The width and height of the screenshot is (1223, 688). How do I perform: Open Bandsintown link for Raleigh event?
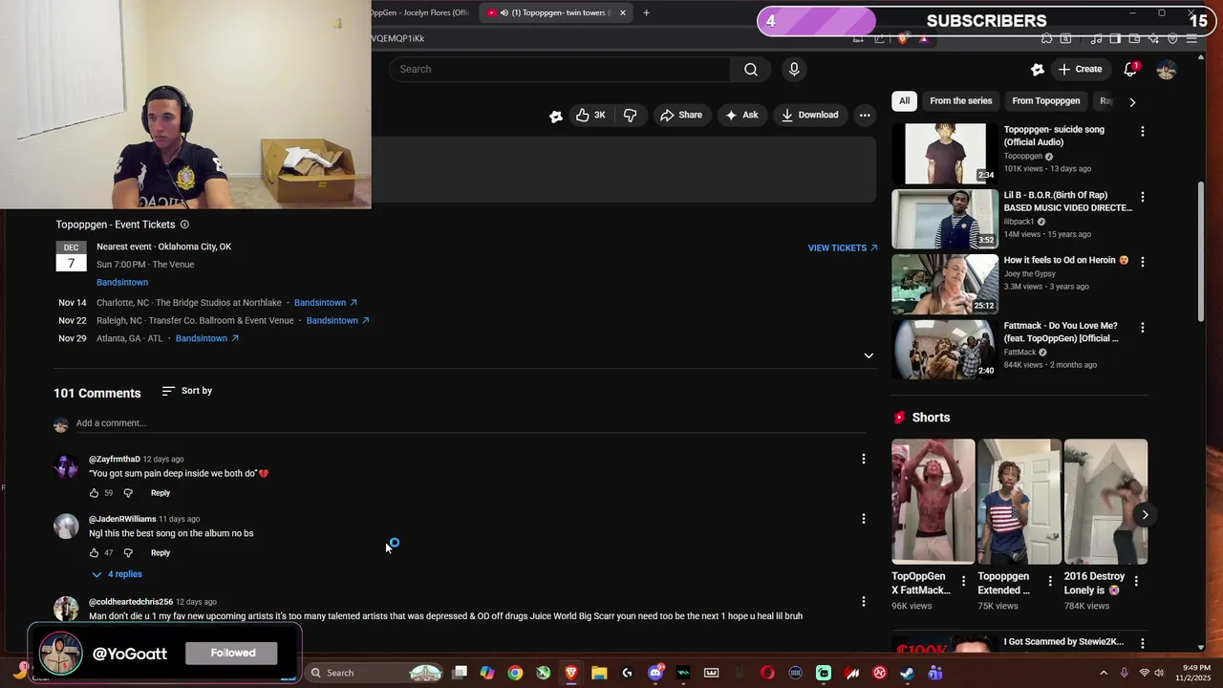[x=337, y=321]
